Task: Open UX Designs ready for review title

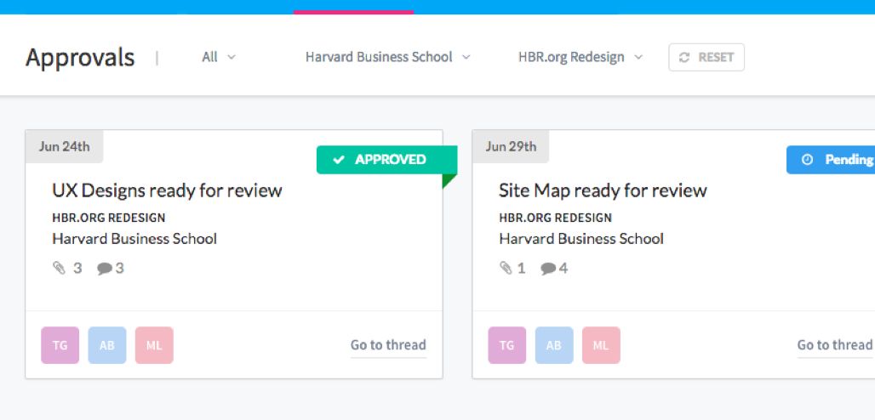Action: tap(167, 190)
